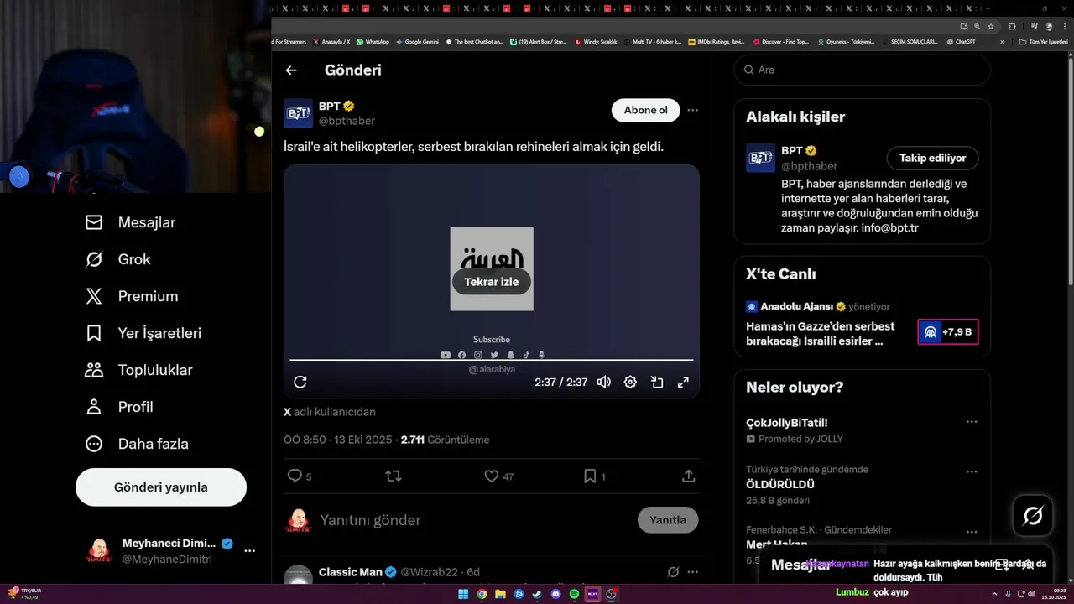Open Windows Start menu
The image size is (1074, 604).
click(x=463, y=594)
